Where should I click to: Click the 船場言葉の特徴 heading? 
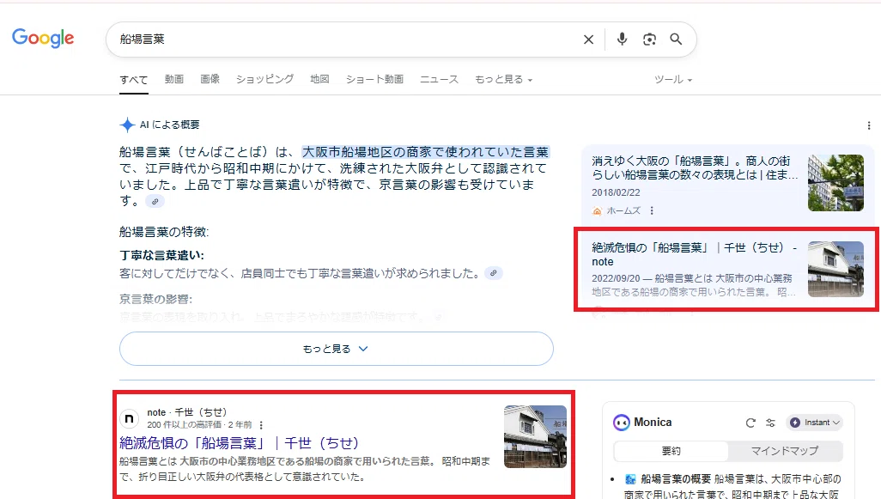(164, 232)
